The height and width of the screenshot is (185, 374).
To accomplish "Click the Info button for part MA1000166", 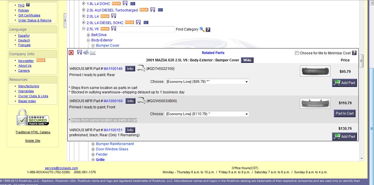I will coord(130,101).
